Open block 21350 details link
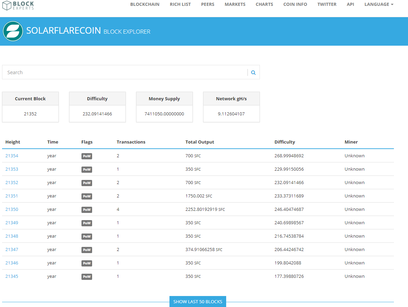This screenshot has width=408, height=307. (12, 209)
